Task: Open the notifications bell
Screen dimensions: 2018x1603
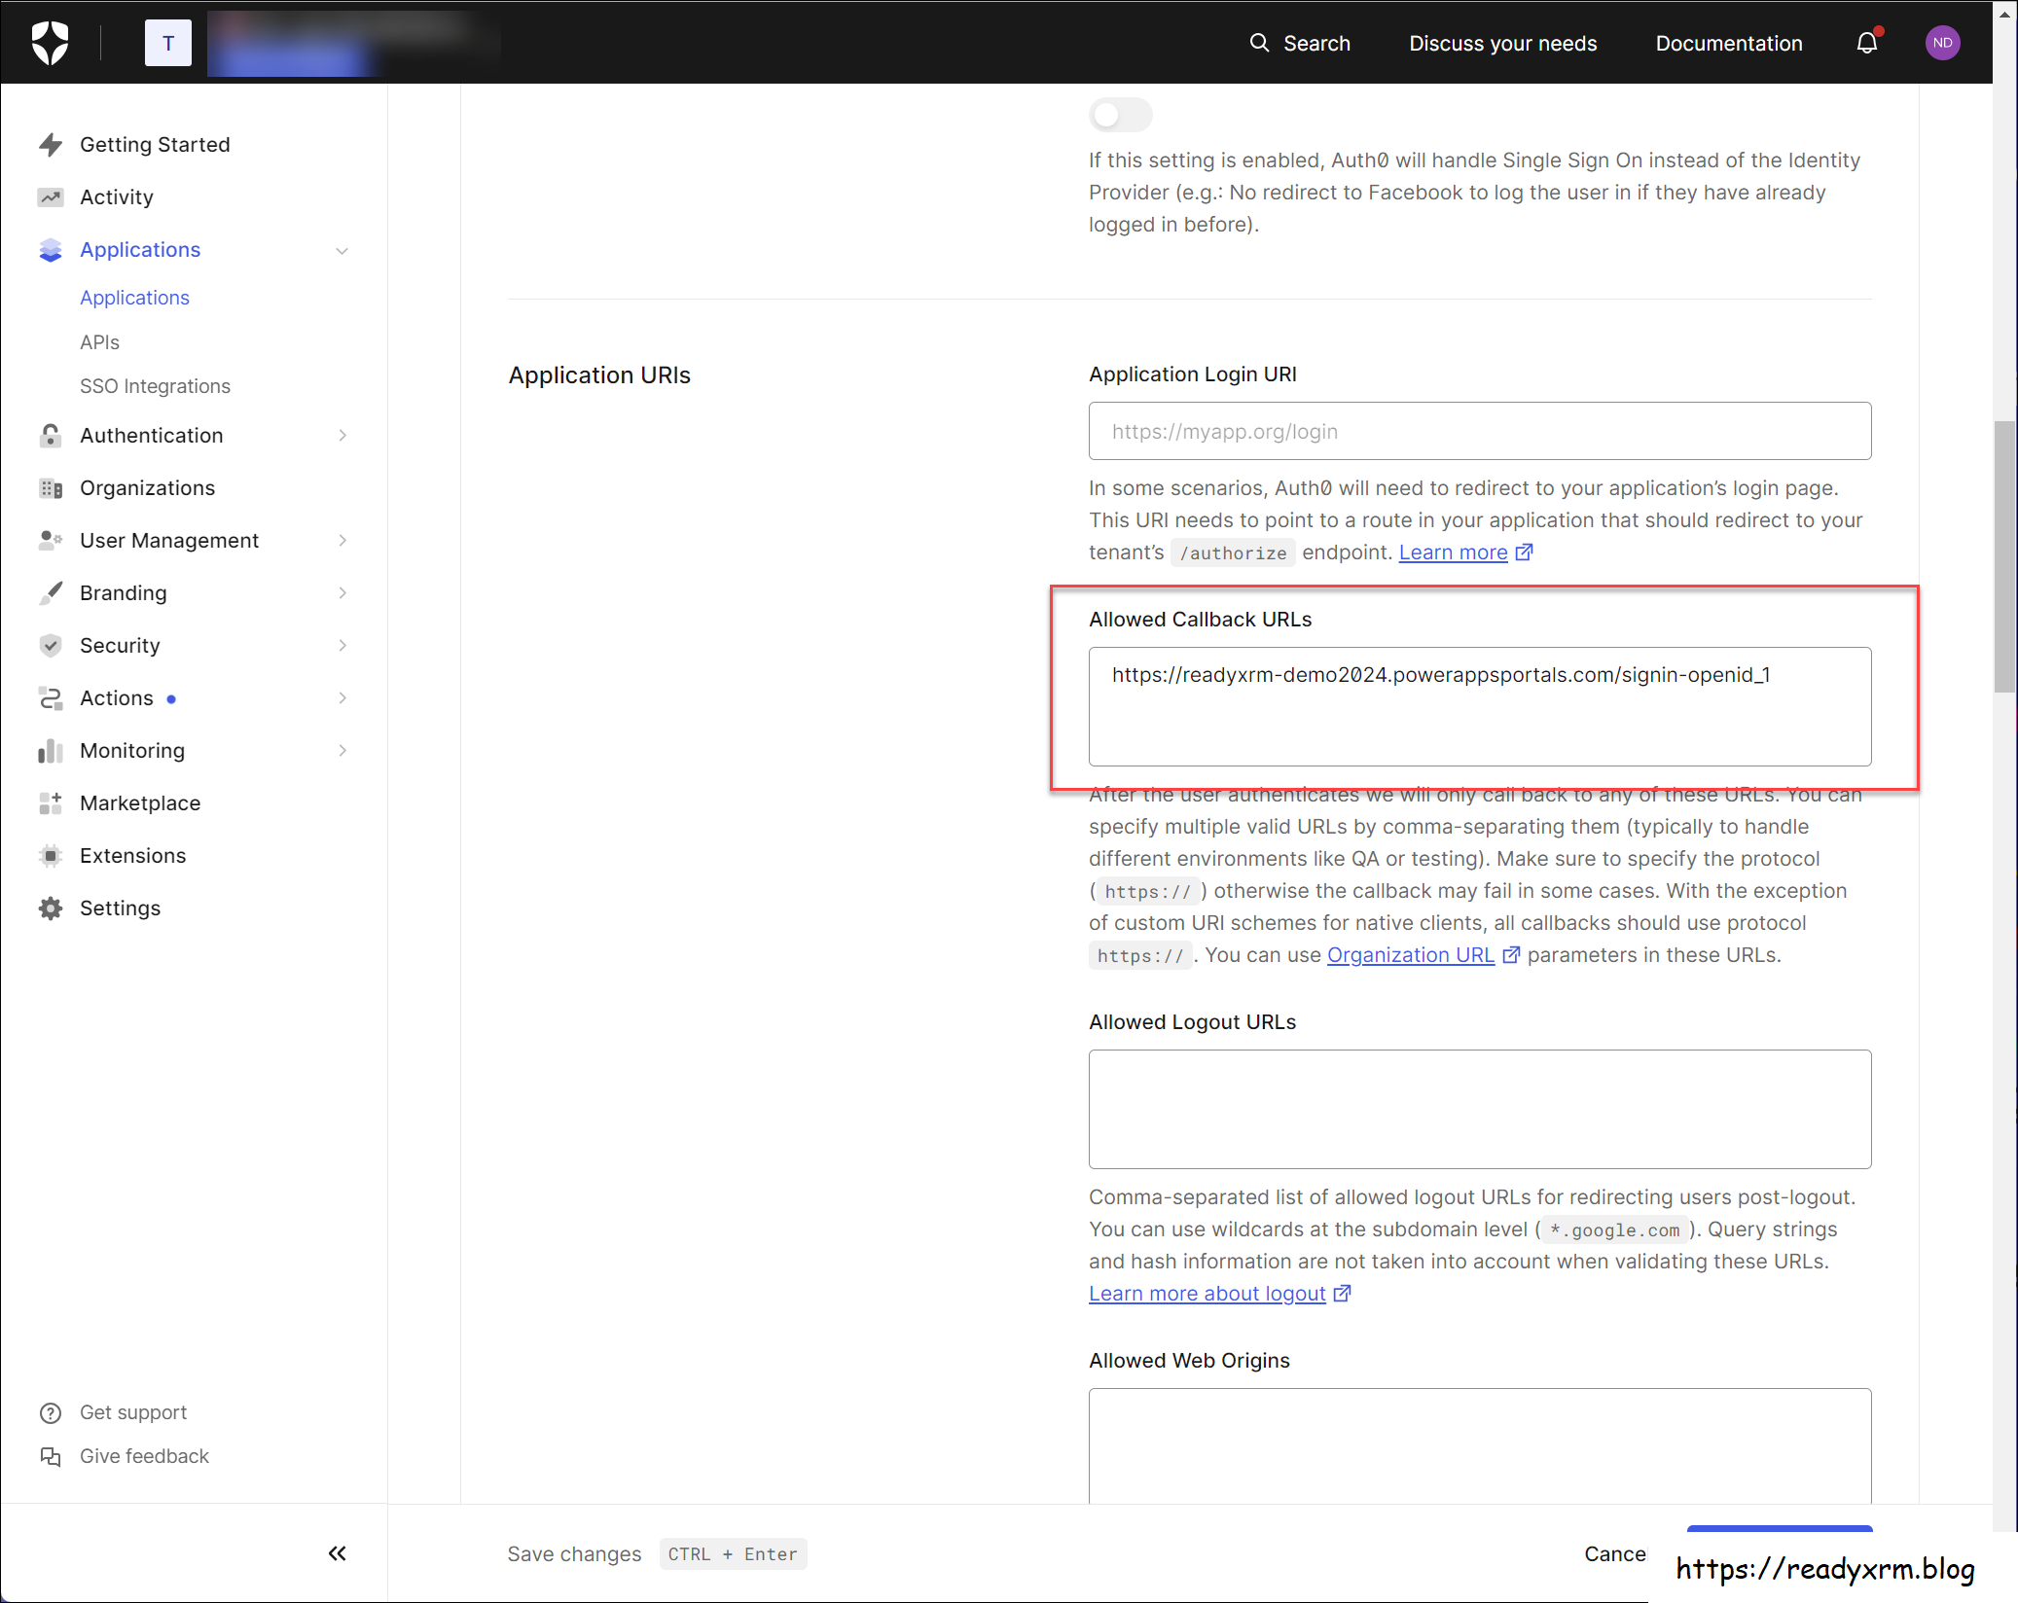Action: [1867, 43]
